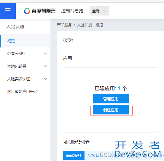Expand the 公有云API chevron
Image resolution: width=164 pixels, height=161 pixels.
tap(45, 53)
